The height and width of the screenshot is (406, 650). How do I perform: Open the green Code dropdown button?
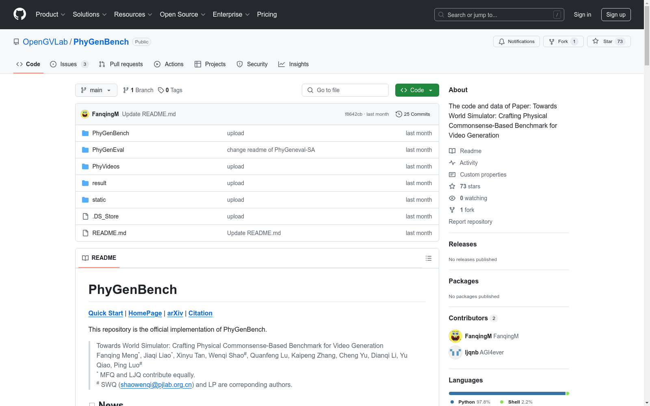(417, 90)
